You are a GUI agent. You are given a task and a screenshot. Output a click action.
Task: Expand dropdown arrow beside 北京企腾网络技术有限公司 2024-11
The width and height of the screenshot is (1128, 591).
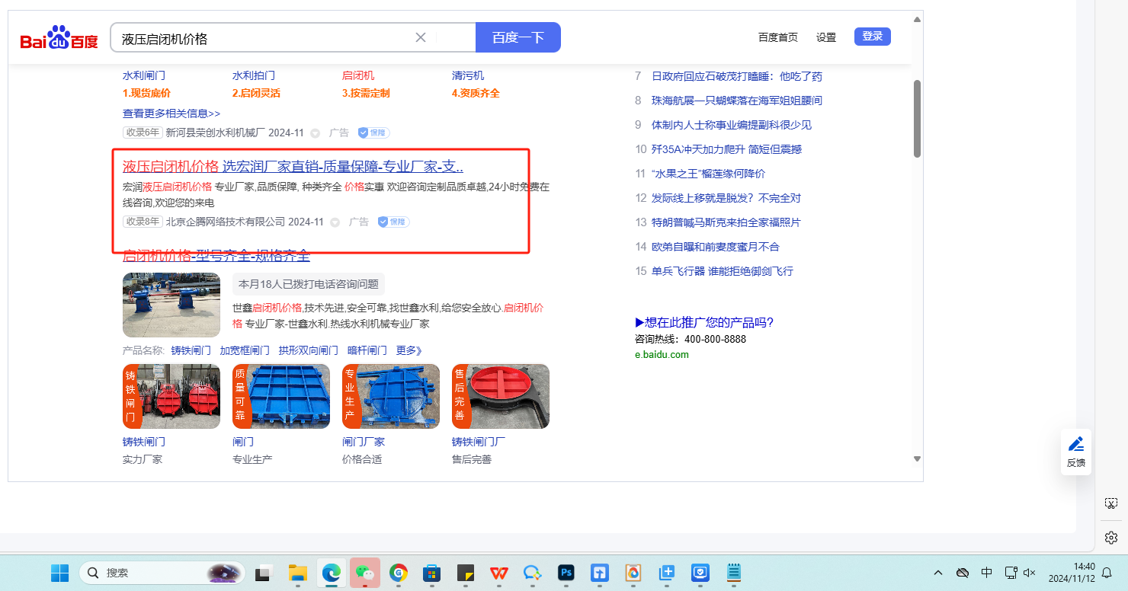pyautogui.click(x=335, y=222)
